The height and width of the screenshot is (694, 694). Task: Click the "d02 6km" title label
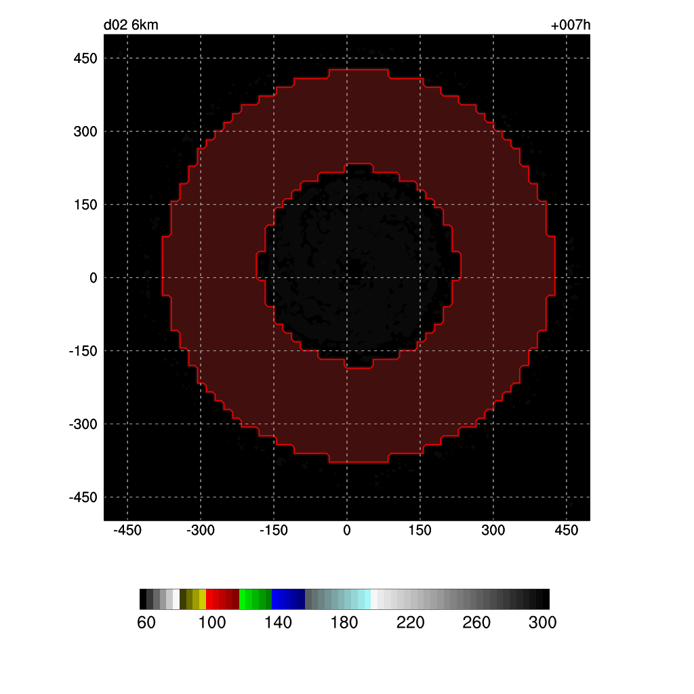pyautogui.click(x=131, y=26)
